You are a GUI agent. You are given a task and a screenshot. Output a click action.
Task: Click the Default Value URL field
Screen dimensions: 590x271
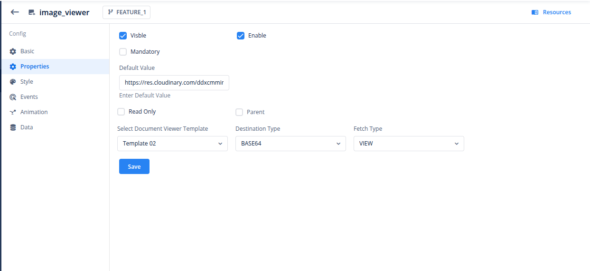[174, 83]
